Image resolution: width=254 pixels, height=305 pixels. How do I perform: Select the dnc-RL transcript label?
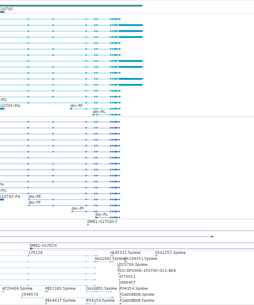pyautogui.click(x=99, y=112)
